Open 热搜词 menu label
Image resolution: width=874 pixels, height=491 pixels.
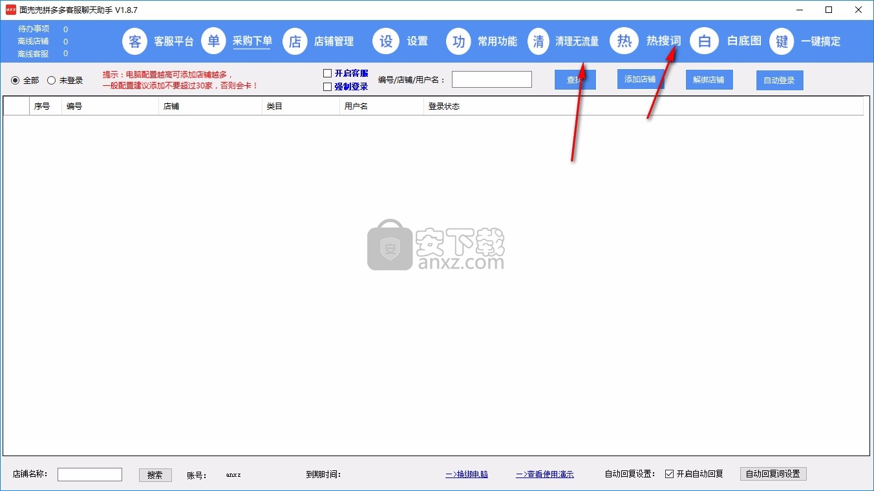tap(664, 41)
